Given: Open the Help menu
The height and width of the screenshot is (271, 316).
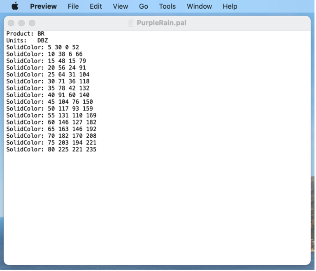Looking at the screenshot, I should [x=230, y=6].
